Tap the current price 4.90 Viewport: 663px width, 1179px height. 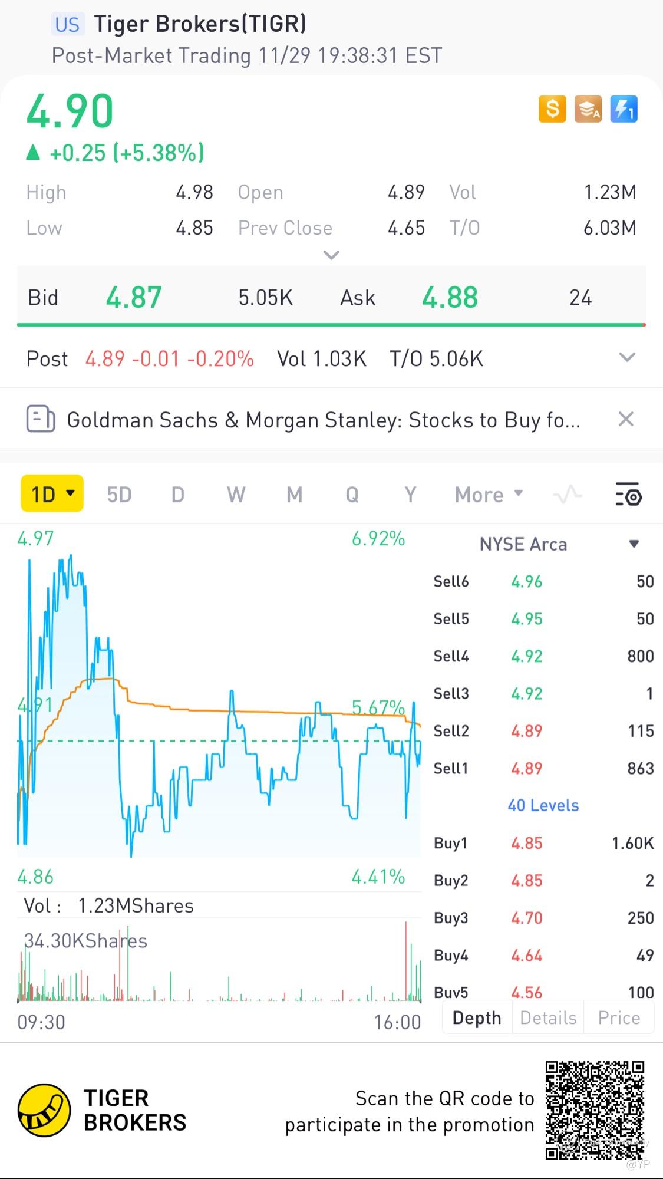(70, 111)
